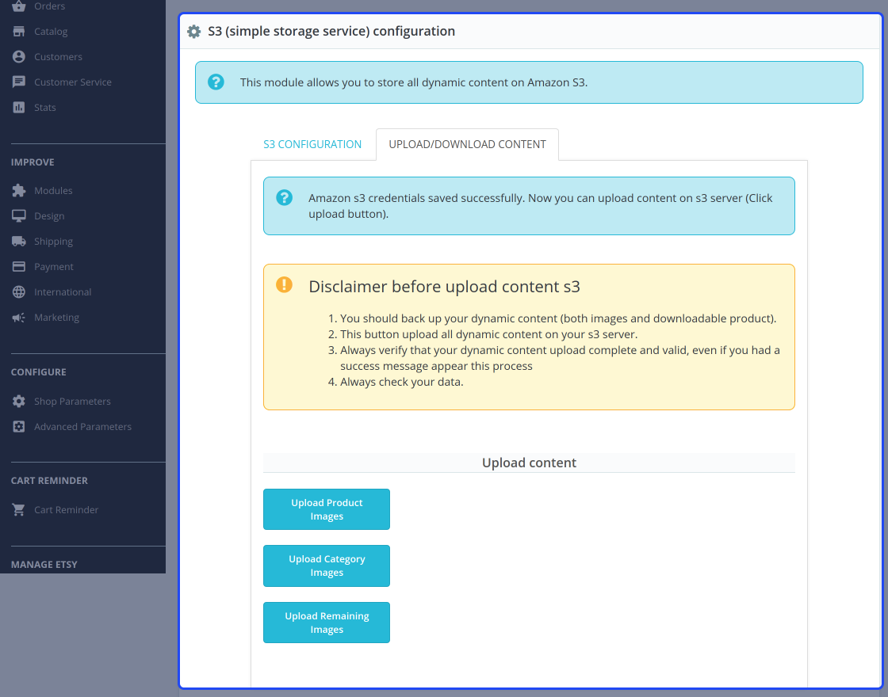Viewport: 888px width, 697px height.
Task: Click the question icon in module info banner
Action: (216, 82)
